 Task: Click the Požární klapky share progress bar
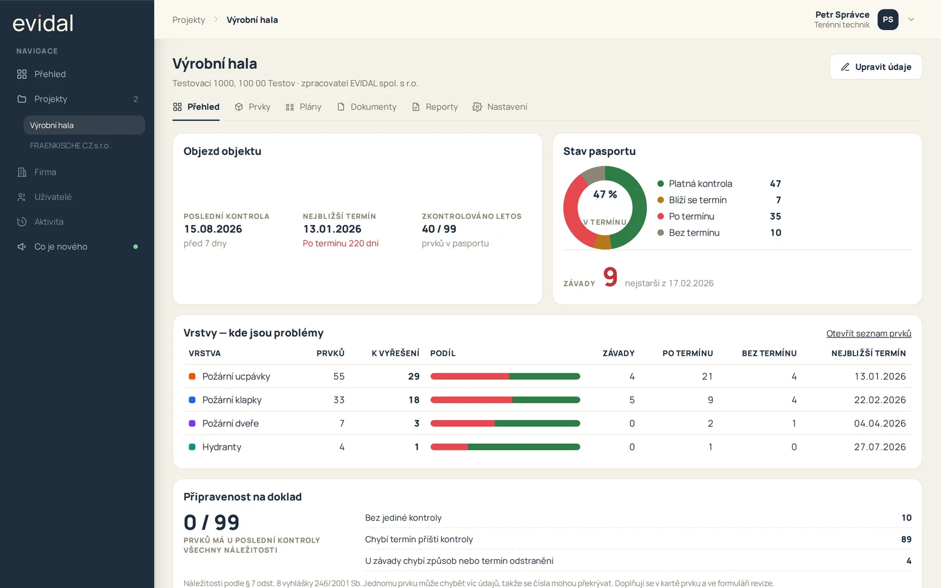(x=505, y=400)
